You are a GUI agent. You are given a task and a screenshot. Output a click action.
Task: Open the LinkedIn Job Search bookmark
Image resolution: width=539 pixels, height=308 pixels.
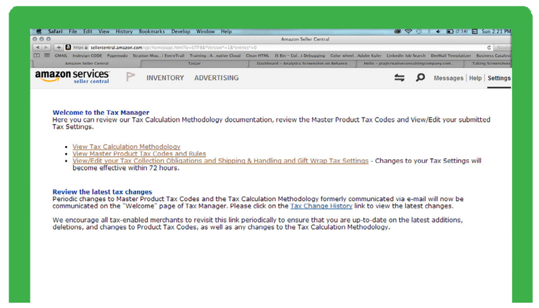click(x=406, y=55)
